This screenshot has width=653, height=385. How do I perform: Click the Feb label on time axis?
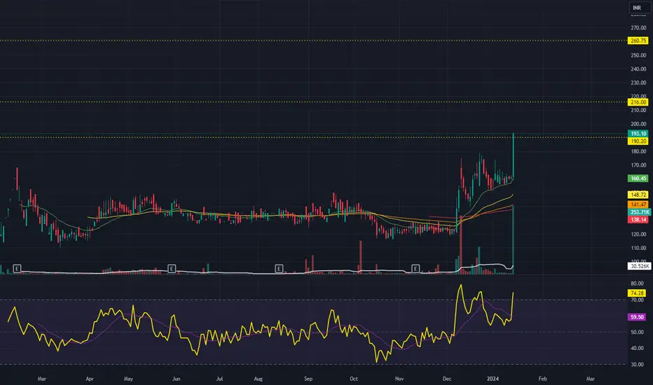click(542, 379)
